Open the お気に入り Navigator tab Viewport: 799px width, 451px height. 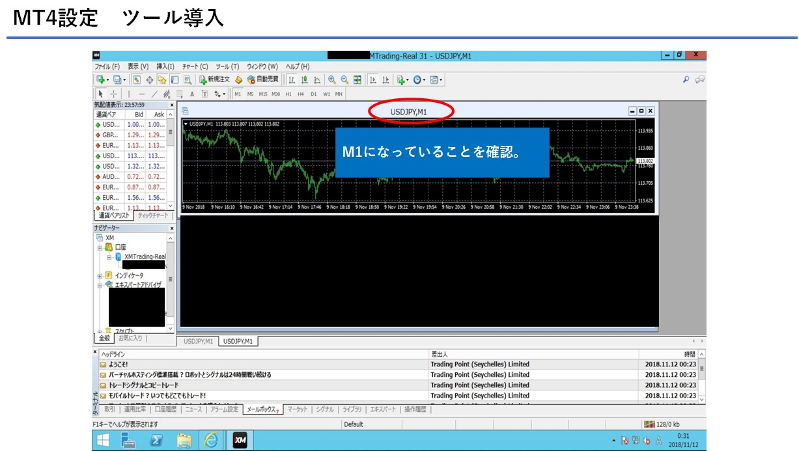coord(131,338)
